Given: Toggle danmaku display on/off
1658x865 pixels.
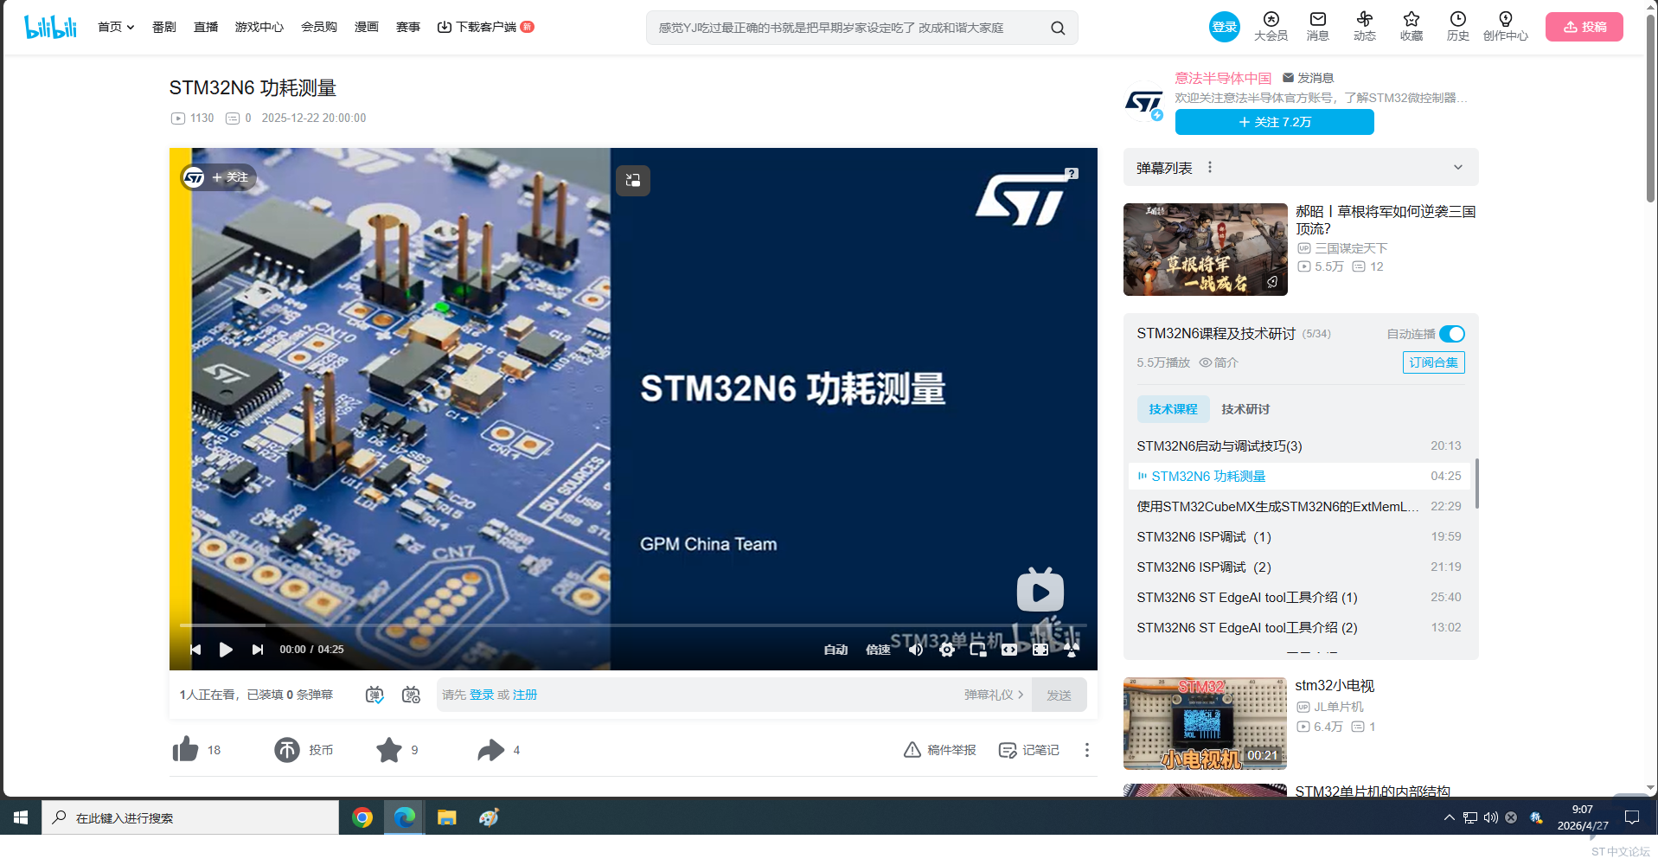Looking at the screenshot, I should (374, 695).
